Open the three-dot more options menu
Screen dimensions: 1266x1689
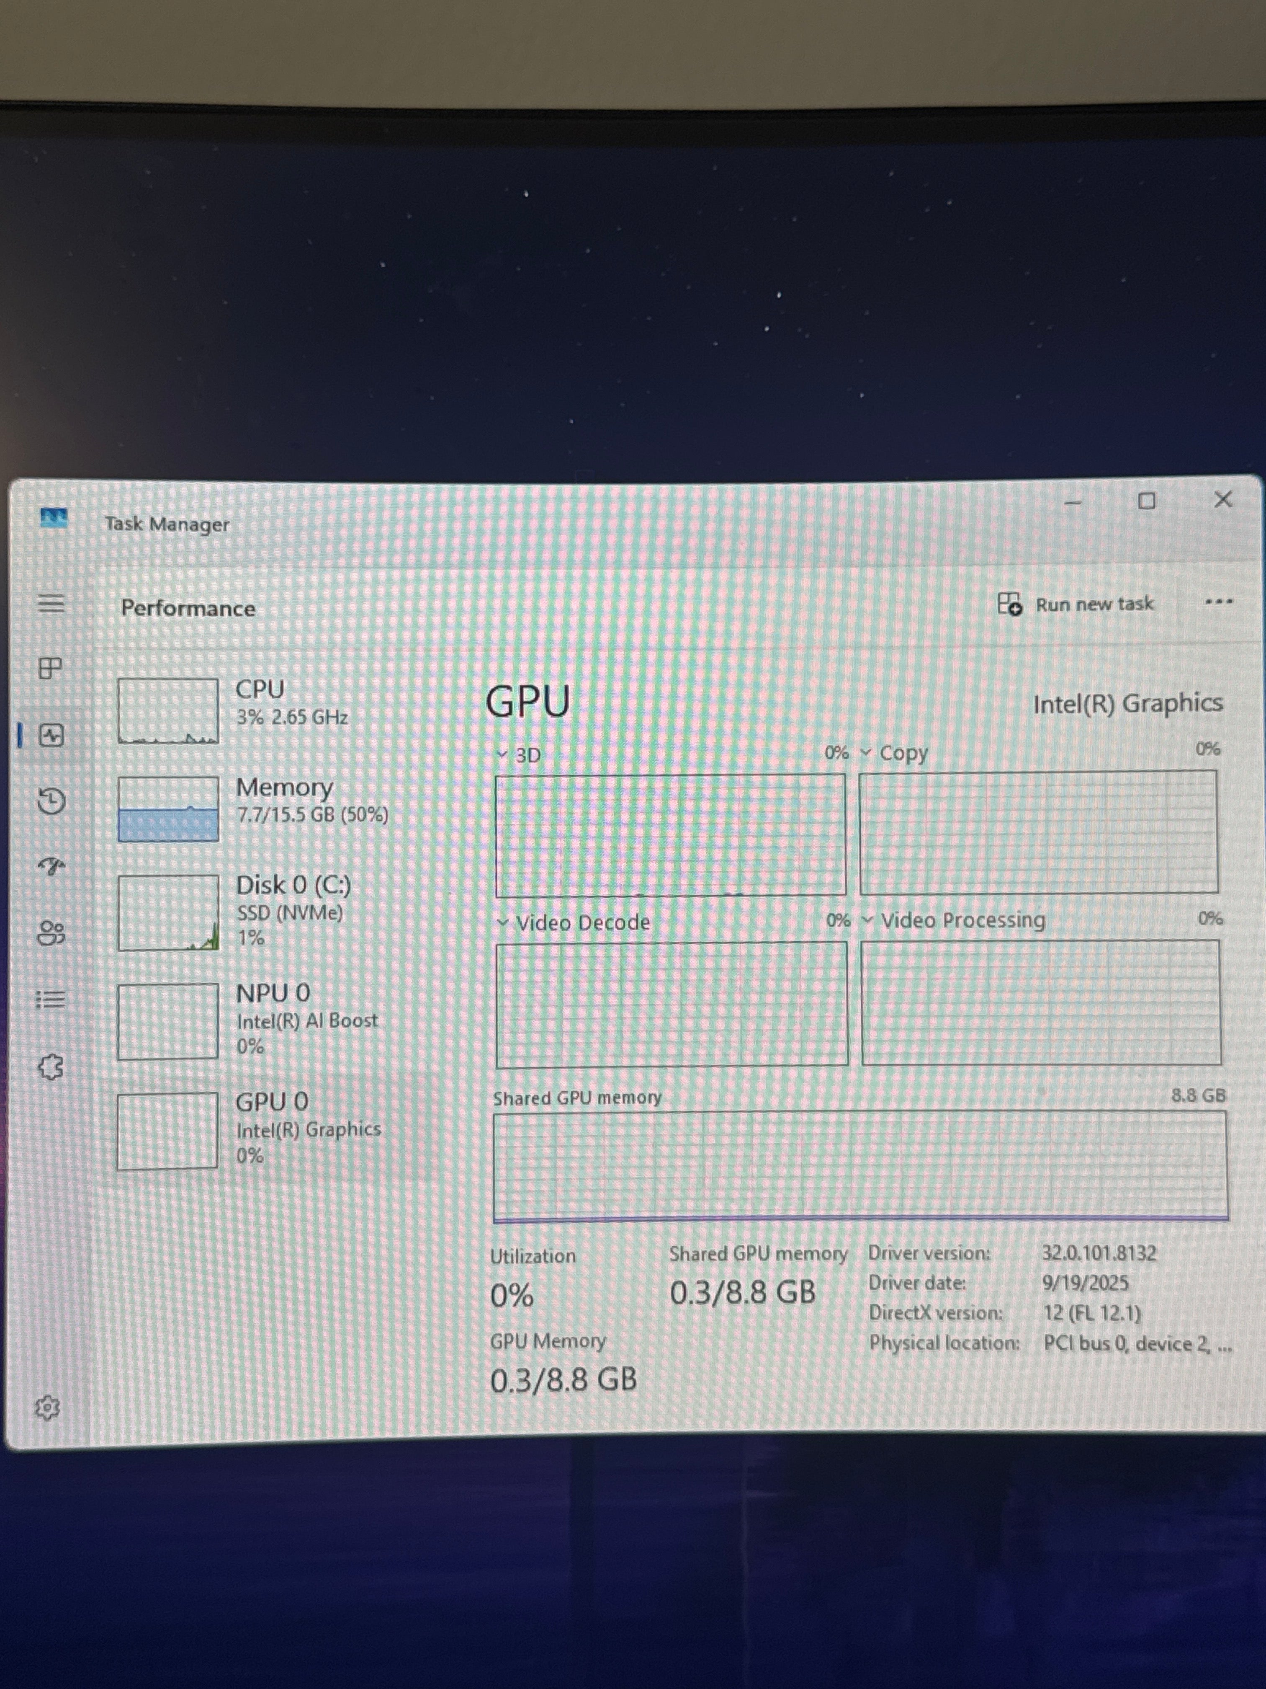click(1218, 602)
